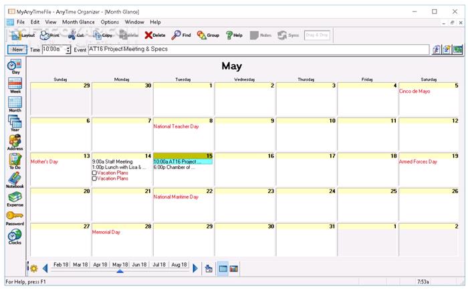The width and height of the screenshot is (468, 290).
Task: Select the Month view sidebar icon
Action: pos(15,104)
